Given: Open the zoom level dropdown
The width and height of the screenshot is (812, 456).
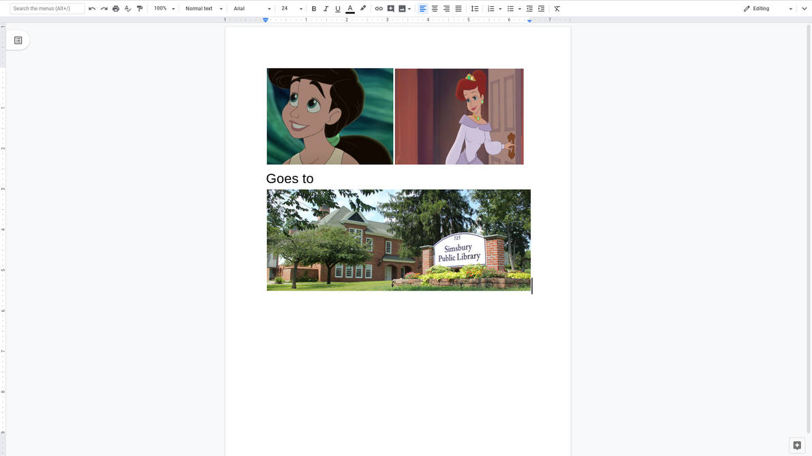Looking at the screenshot, I should click(x=164, y=9).
